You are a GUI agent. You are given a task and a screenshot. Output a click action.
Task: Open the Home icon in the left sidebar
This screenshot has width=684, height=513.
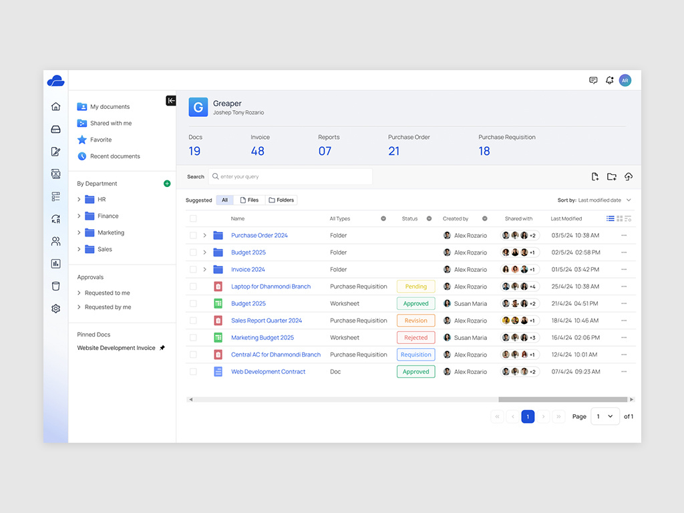click(x=56, y=106)
